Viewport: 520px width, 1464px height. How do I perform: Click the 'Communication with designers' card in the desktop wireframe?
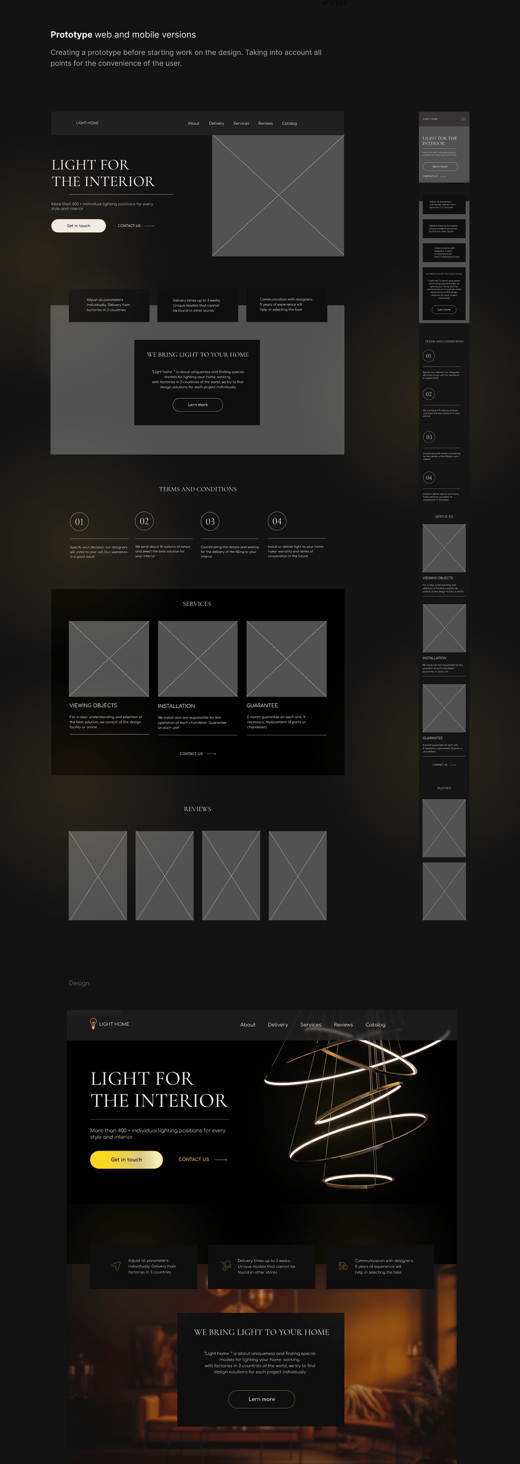(287, 305)
